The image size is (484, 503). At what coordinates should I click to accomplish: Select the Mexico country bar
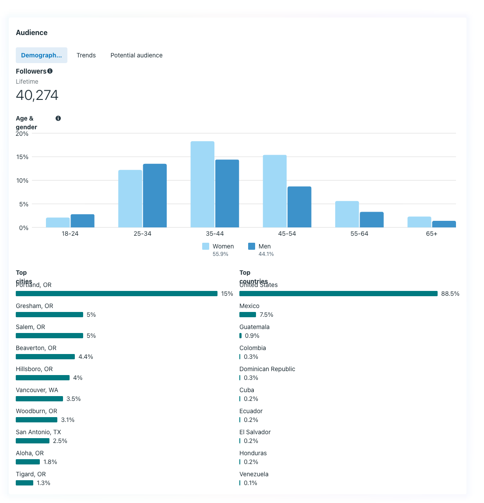pyautogui.click(x=248, y=315)
